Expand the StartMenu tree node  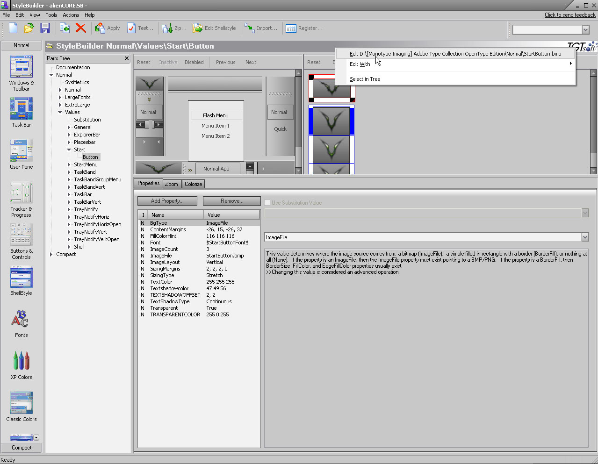point(69,164)
